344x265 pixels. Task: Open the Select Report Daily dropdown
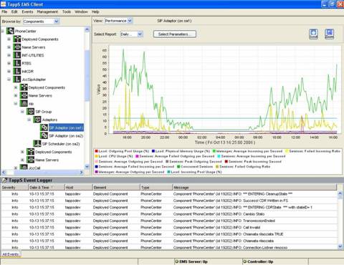[x=140, y=34]
